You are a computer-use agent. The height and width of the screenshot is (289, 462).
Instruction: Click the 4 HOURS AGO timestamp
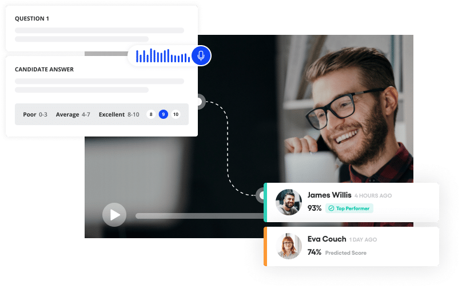pyautogui.click(x=373, y=196)
